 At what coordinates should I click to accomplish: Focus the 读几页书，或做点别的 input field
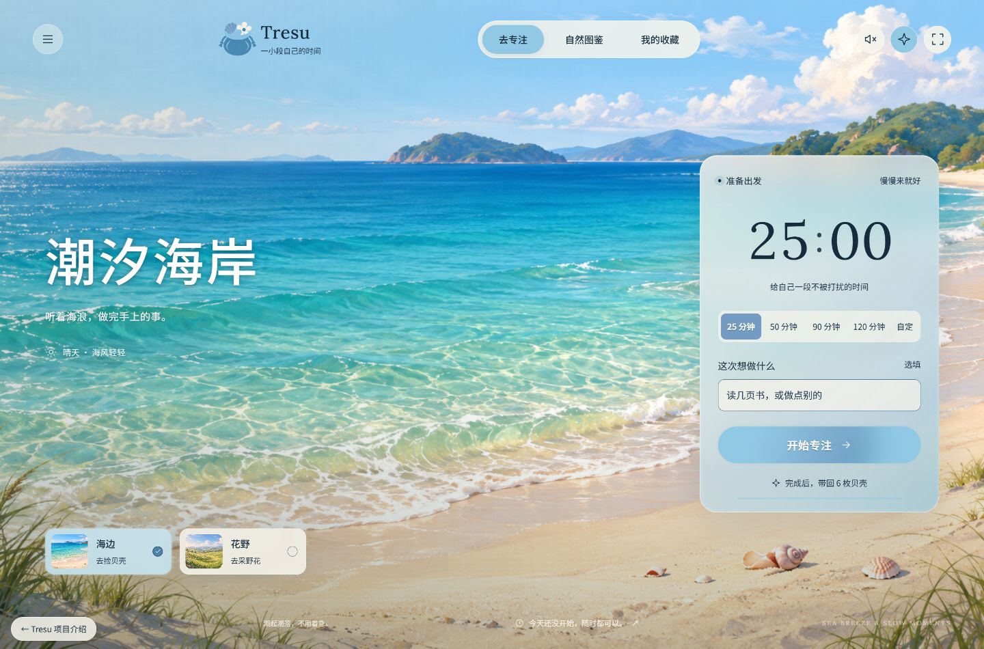(x=819, y=395)
